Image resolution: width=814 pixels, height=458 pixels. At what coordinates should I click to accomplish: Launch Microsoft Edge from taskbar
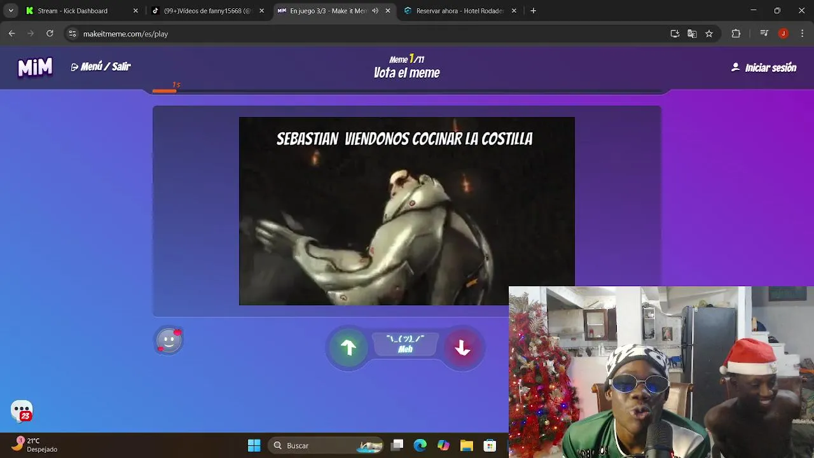420,445
